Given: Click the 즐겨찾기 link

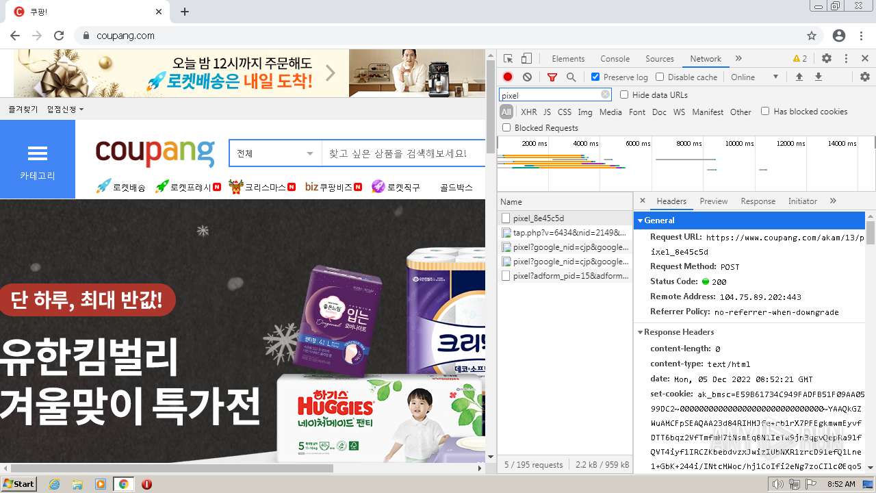Looking at the screenshot, I should pyautogui.click(x=23, y=110).
